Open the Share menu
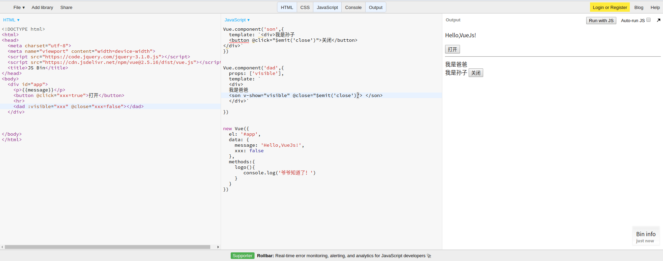 (x=66, y=7)
